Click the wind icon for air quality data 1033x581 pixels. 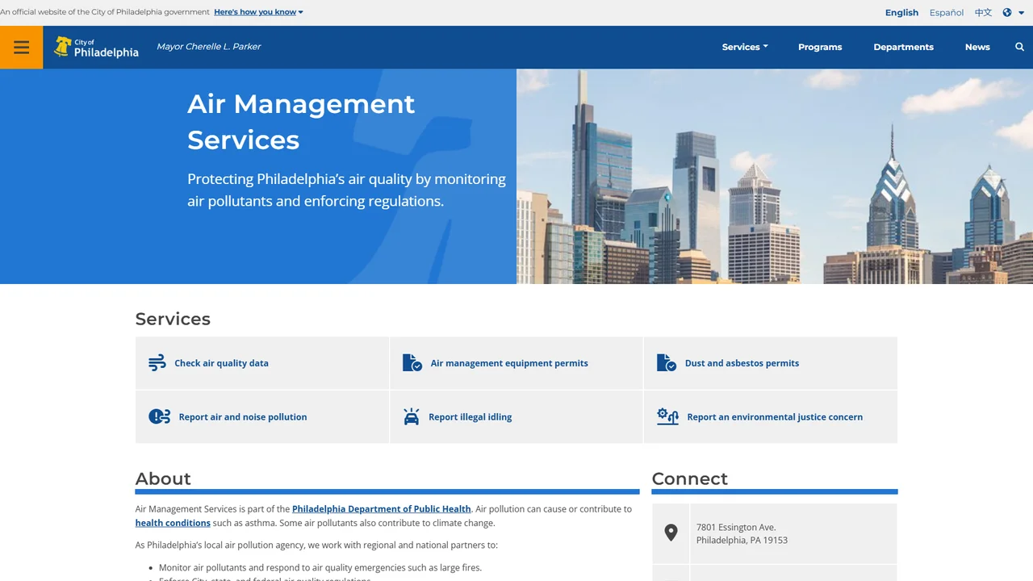point(157,363)
